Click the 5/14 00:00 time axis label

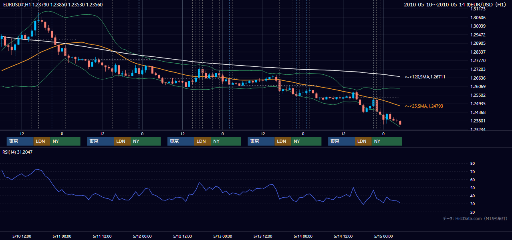(303, 236)
